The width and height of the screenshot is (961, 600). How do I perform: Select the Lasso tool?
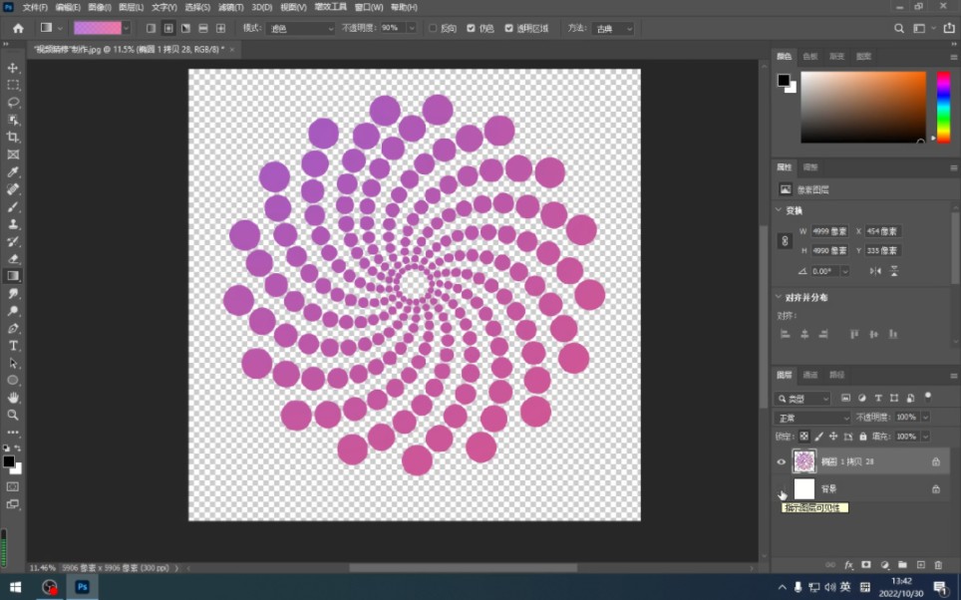click(14, 103)
